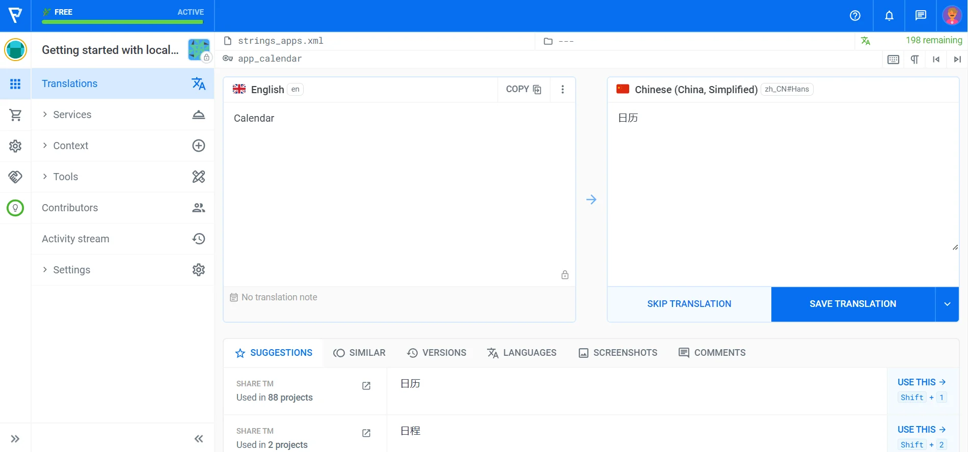The height and width of the screenshot is (452, 968).
Task: Click SKIP TRANSLATION button
Action: pyautogui.click(x=689, y=304)
